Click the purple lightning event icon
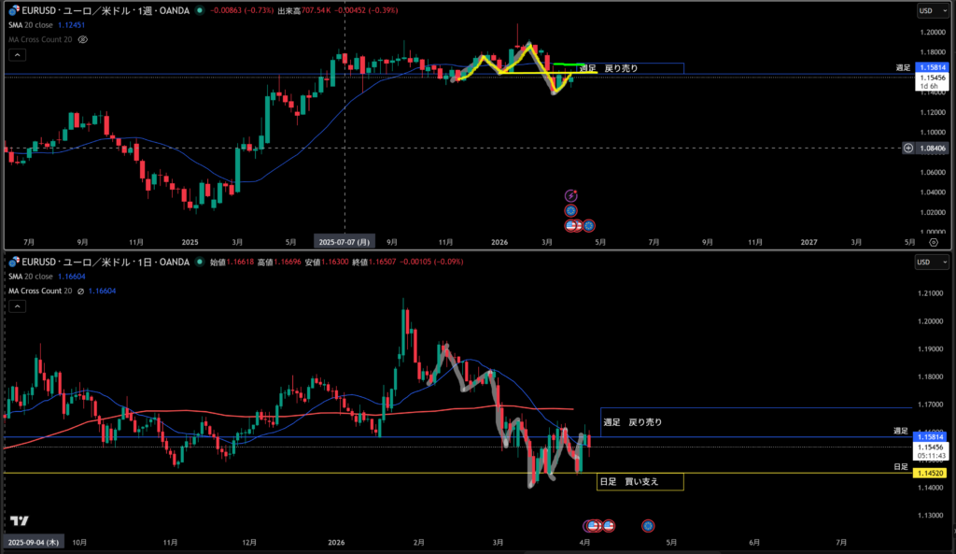This screenshot has width=956, height=554. (x=571, y=195)
